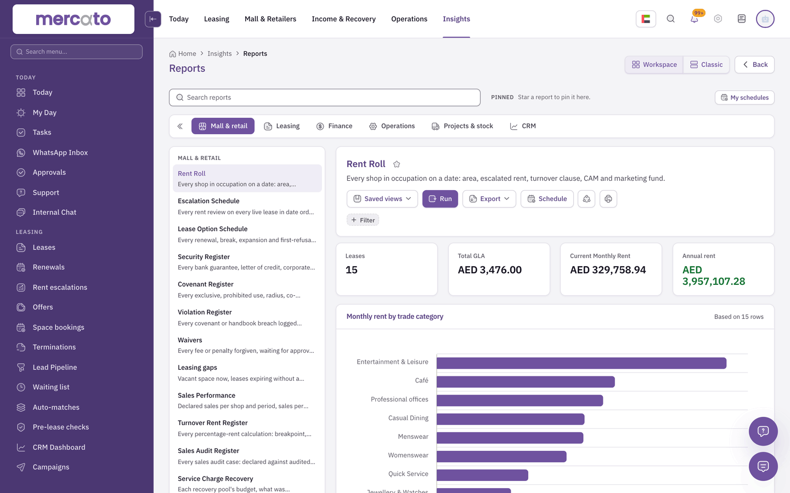Open the documentation icon in header
The image size is (790, 493).
tap(742, 19)
